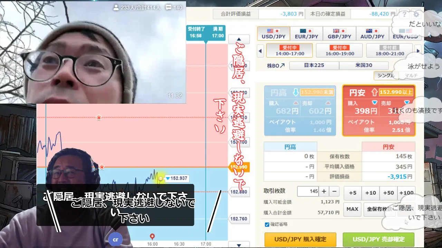Click the 円高 売却 price 602円
The image size is (442, 248).
(x=320, y=111)
